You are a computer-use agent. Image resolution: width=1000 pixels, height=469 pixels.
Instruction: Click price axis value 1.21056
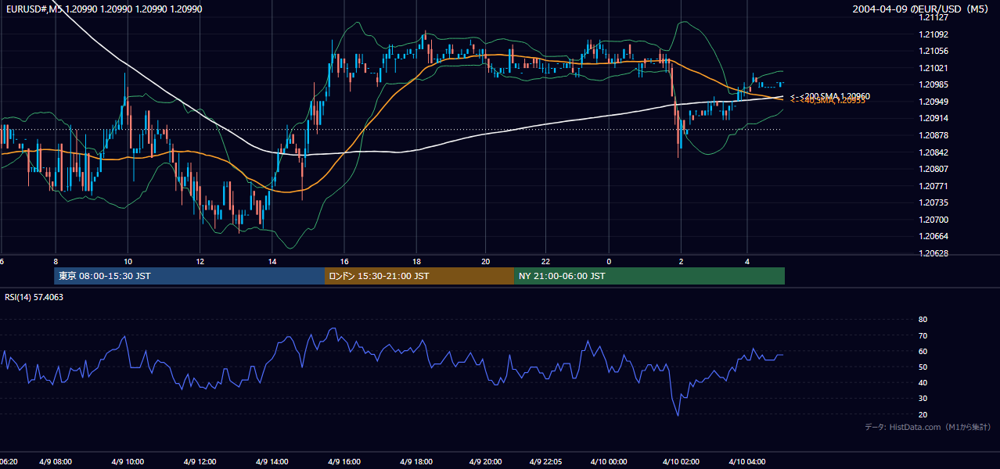click(x=933, y=51)
